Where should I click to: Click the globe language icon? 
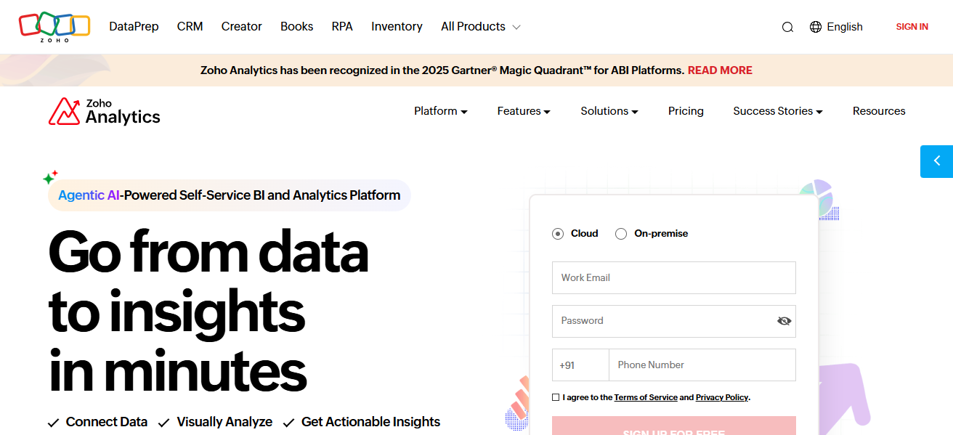(816, 27)
